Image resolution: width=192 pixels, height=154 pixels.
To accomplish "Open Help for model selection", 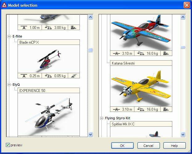I will point(174,145).
